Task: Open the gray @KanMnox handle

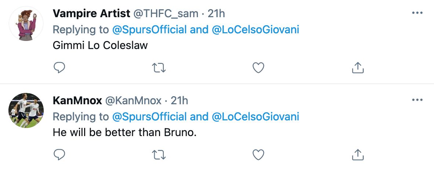Action: click(134, 101)
